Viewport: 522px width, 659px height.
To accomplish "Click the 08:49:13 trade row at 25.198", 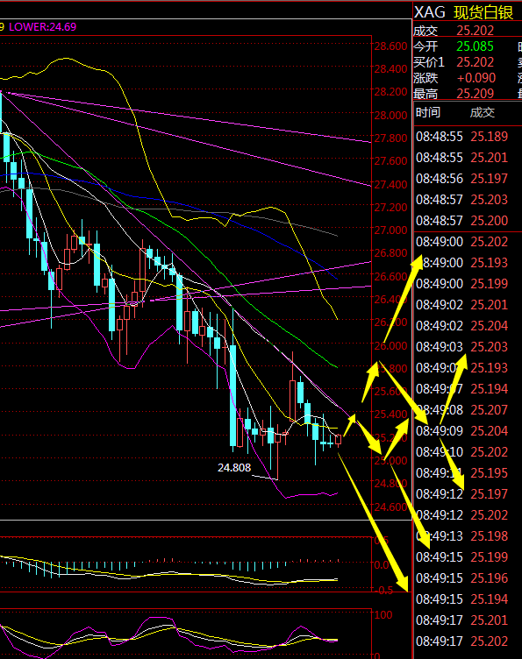I will point(461,535).
